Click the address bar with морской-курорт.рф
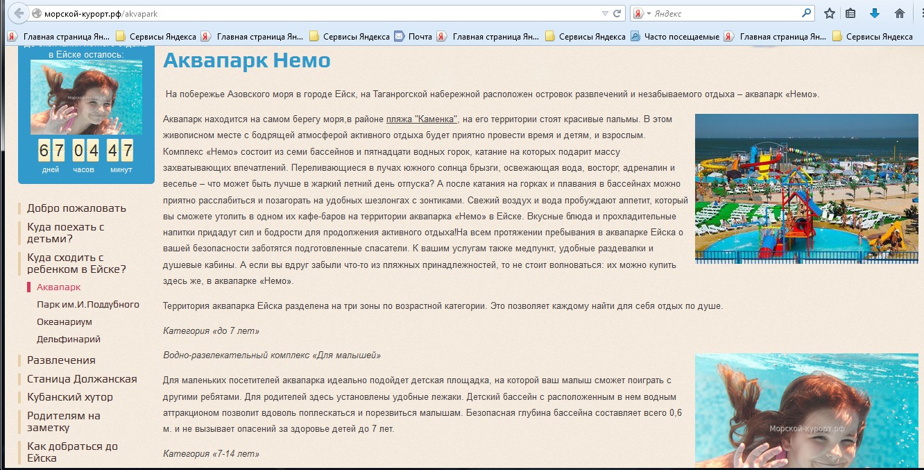The width and height of the screenshot is (924, 470). (319, 13)
